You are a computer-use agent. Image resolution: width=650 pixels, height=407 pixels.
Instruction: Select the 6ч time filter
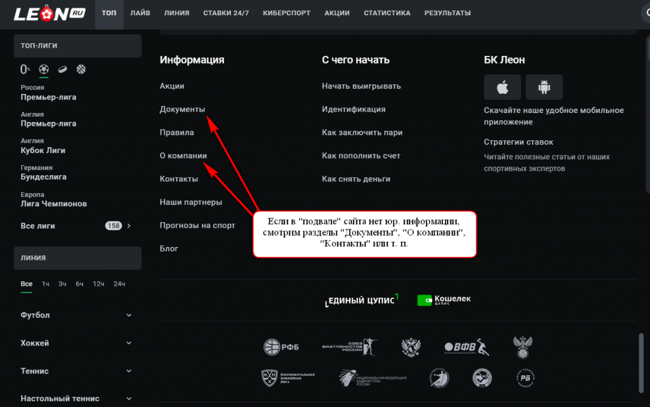[x=79, y=284]
